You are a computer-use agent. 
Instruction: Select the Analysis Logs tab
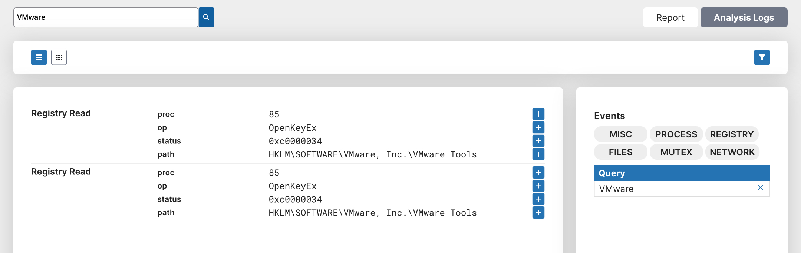tap(744, 17)
